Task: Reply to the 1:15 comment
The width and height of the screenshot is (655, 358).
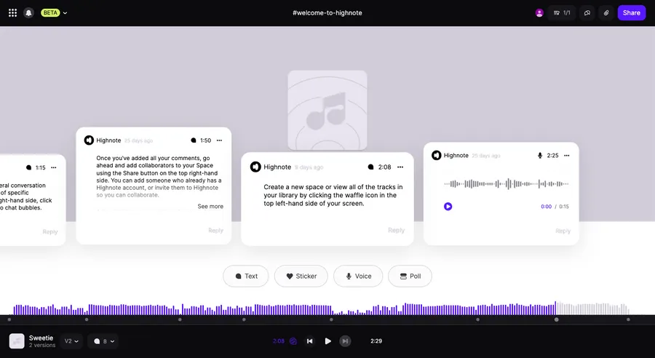Action: tap(50, 232)
